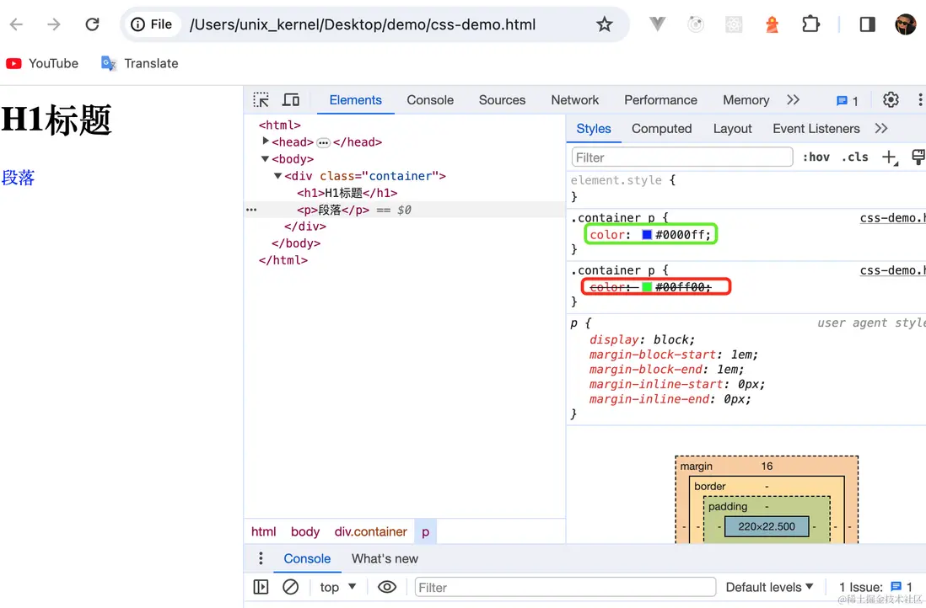Image resolution: width=926 pixels, height=608 pixels.
Task: Click the blue #0000ff color swatch
Action: [647, 235]
